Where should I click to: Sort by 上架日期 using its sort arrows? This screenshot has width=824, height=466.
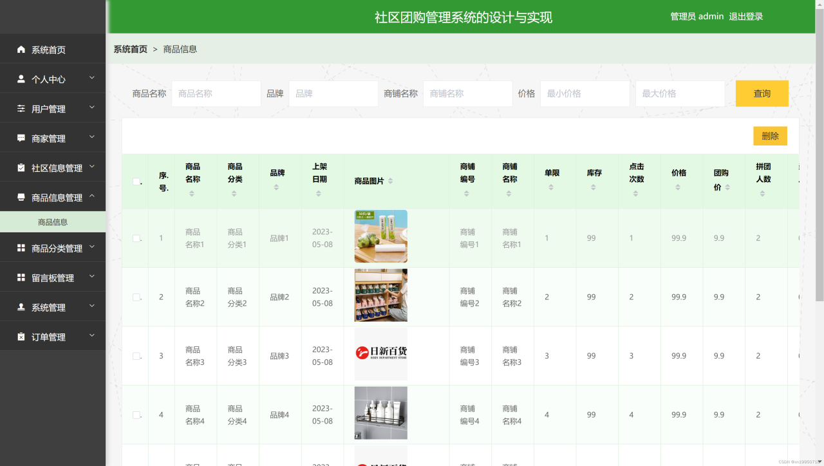coord(319,194)
